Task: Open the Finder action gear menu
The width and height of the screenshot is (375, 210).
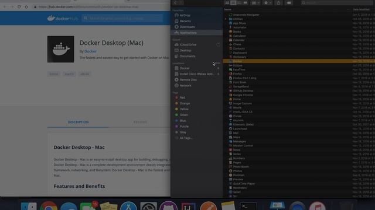Action: click(x=267, y=3)
